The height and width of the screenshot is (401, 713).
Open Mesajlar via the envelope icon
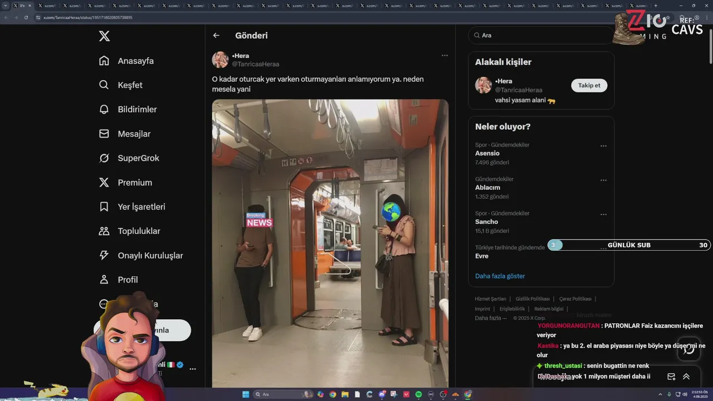(104, 134)
